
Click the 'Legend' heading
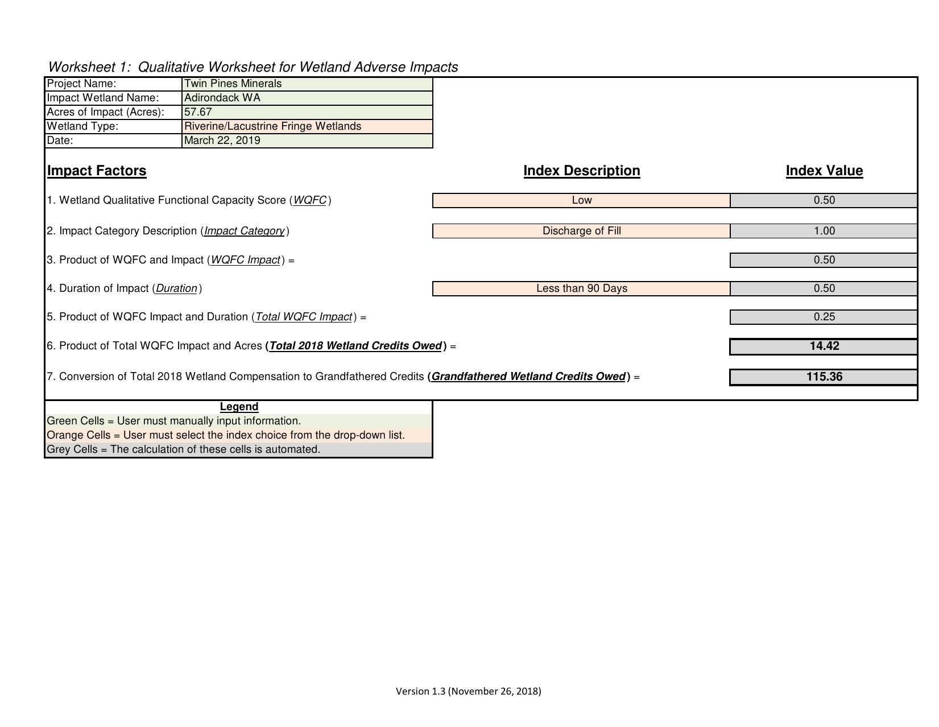click(x=239, y=407)
